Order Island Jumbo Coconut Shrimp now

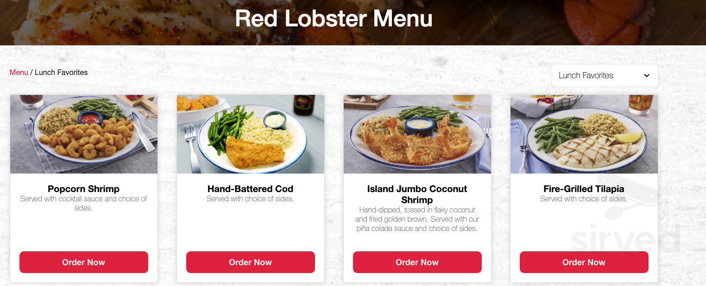click(x=417, y=262)
